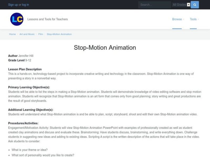Open the All Grades grade filter

[x=182, y=5]
